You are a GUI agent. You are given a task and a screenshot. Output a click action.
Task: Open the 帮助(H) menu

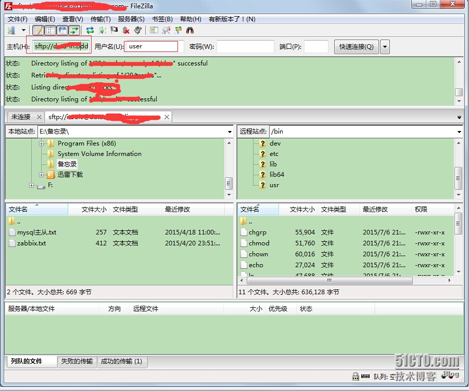point(191,19)
